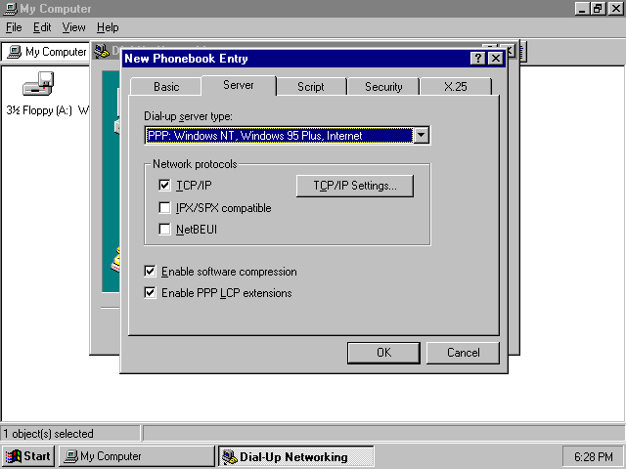The height and width of the screenshot is (469, 626).
Task: Click the context help question mark button
Action: (x=478, y=59)
